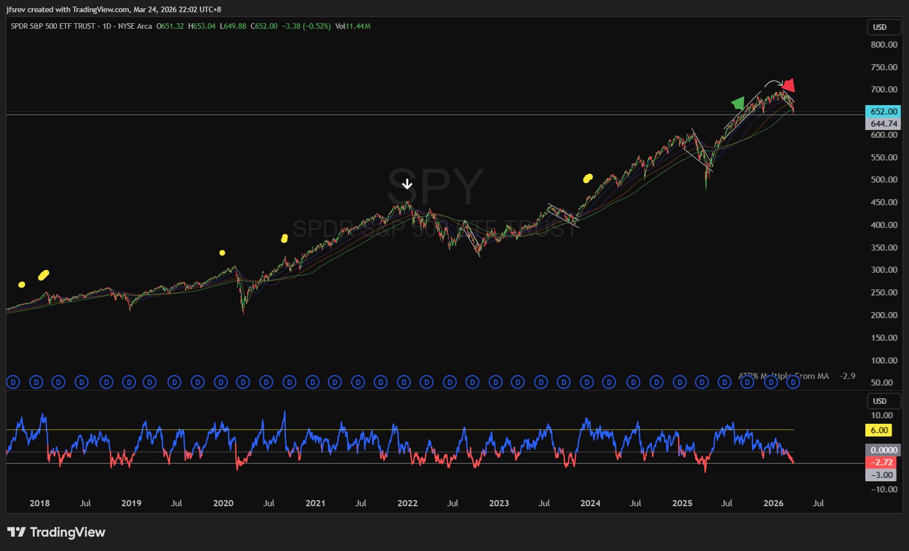Select the green arrow marker drawing

point(738,103)
